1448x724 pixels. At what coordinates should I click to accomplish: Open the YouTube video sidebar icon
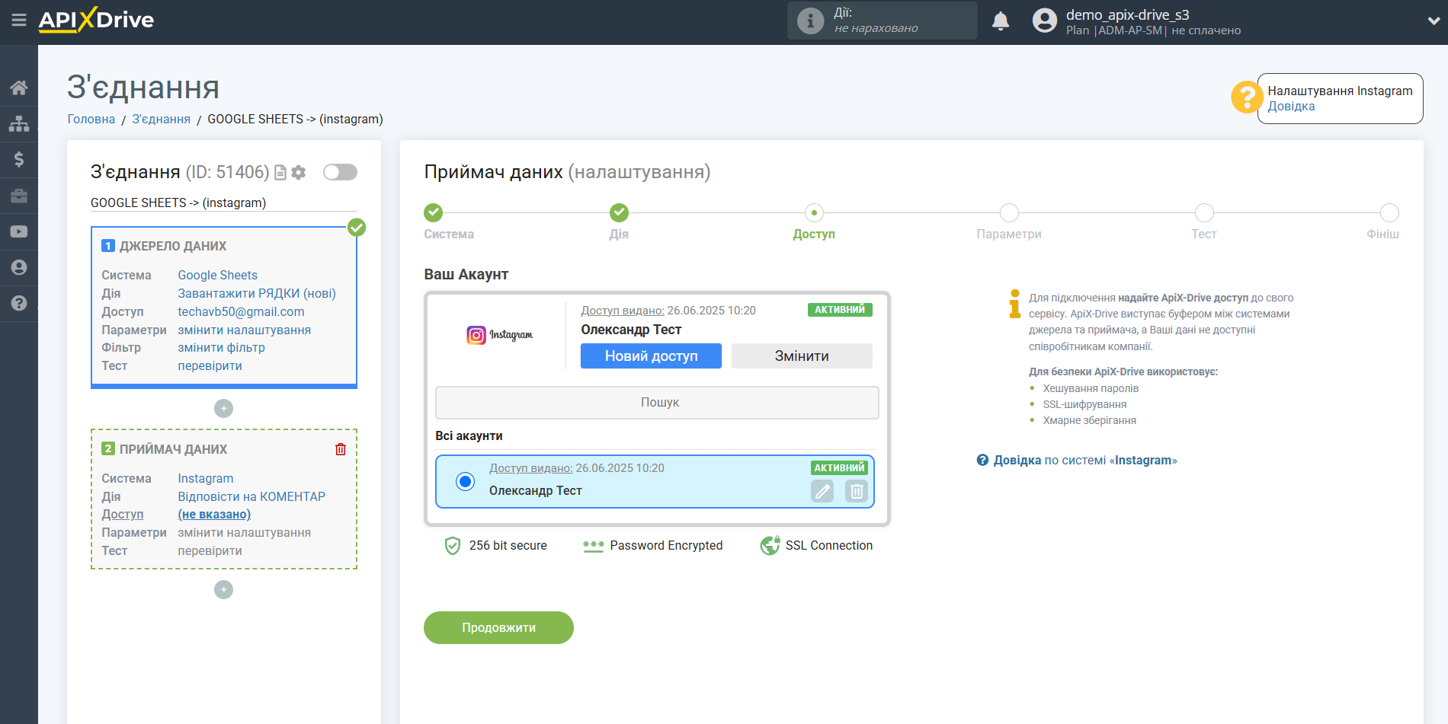(19, 231)
